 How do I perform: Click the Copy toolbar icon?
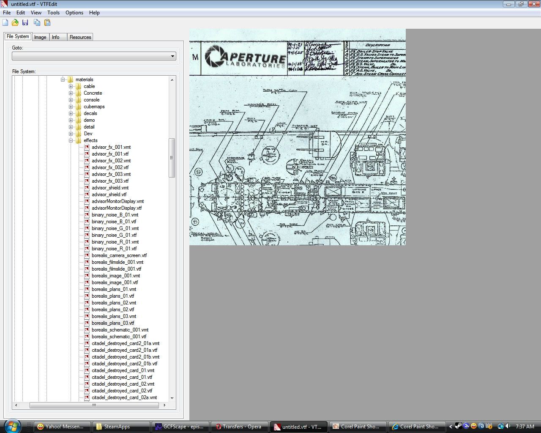click(37, 22)
